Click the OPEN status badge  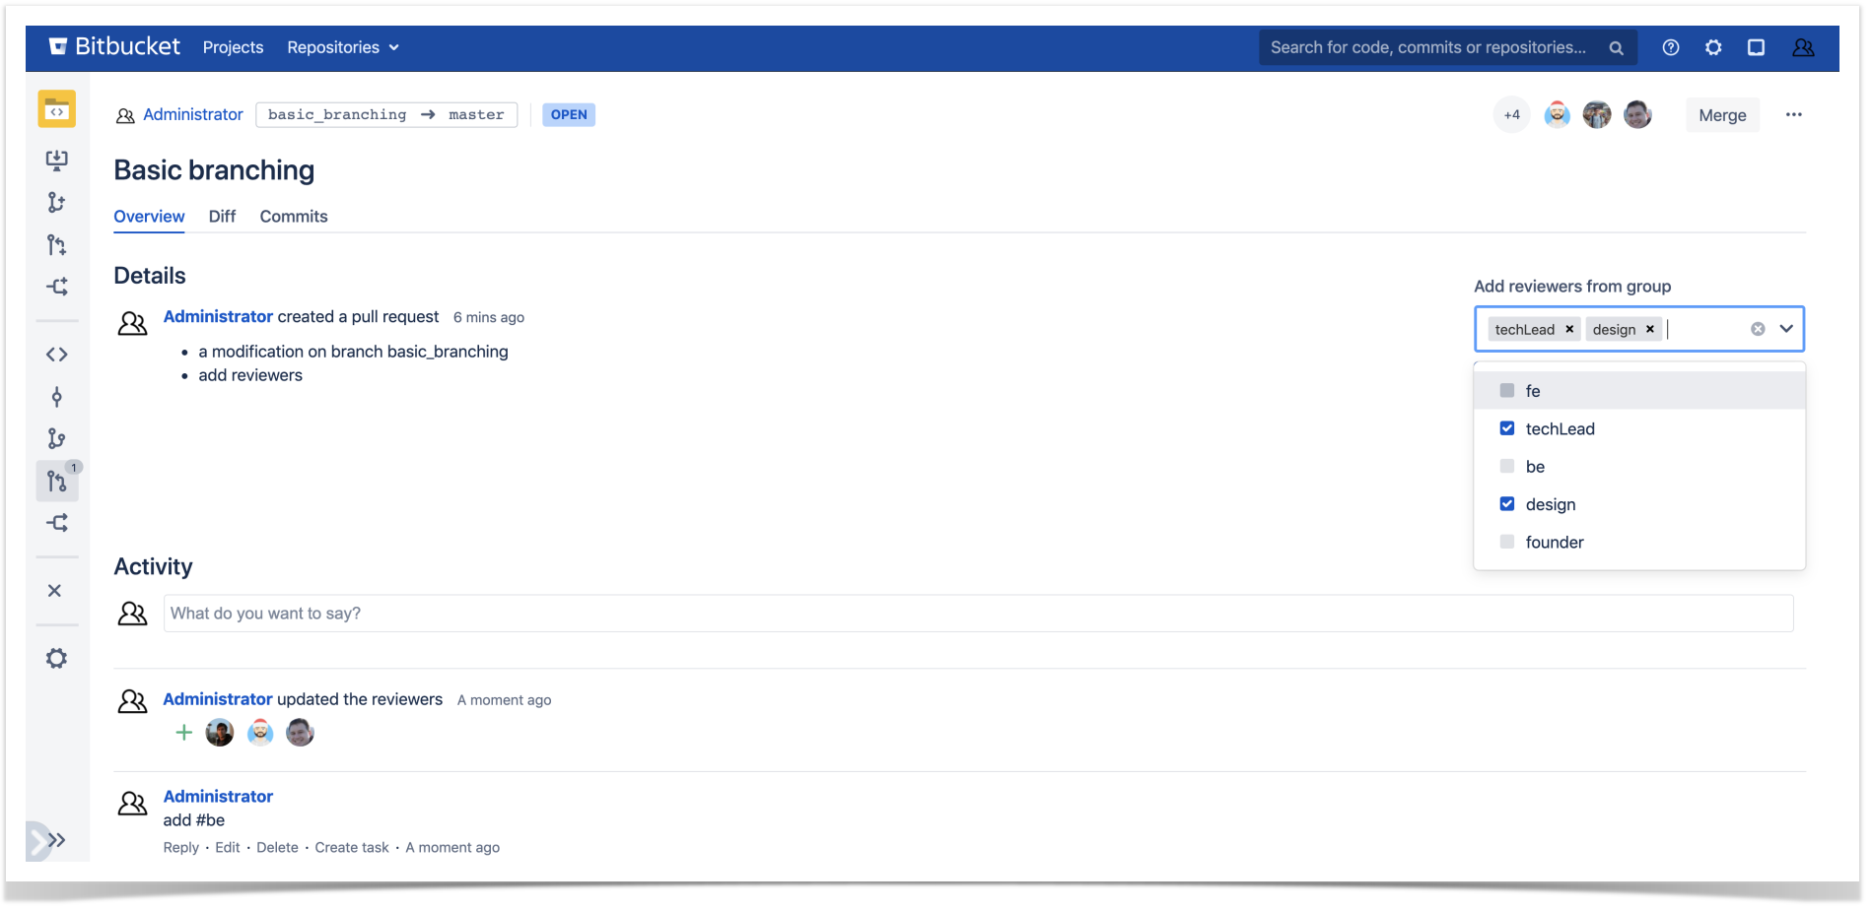(569, 115)
